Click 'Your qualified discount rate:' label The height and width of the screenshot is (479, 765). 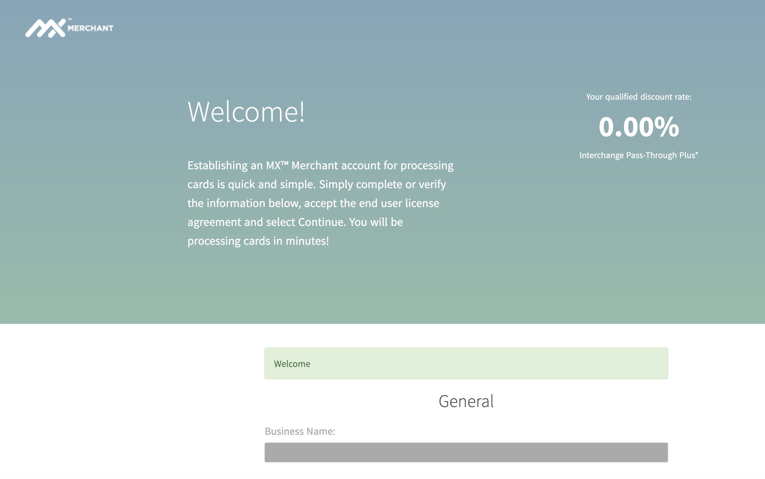(638, 97)
